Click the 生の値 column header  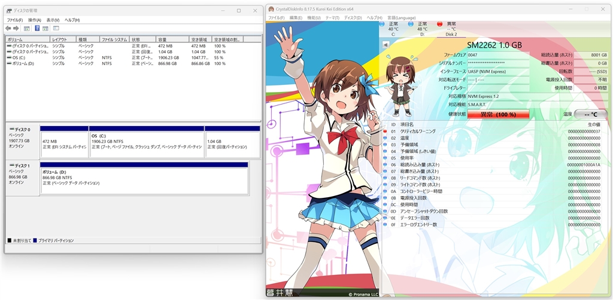point(594,124)
